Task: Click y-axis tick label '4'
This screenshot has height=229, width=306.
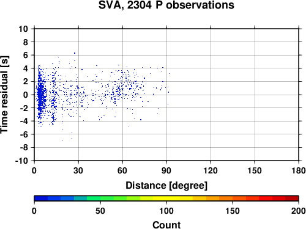Action: 25,68
